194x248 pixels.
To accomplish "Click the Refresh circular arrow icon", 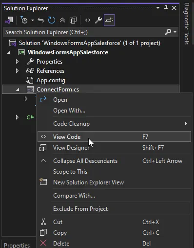I will click(x=52, y=20).
